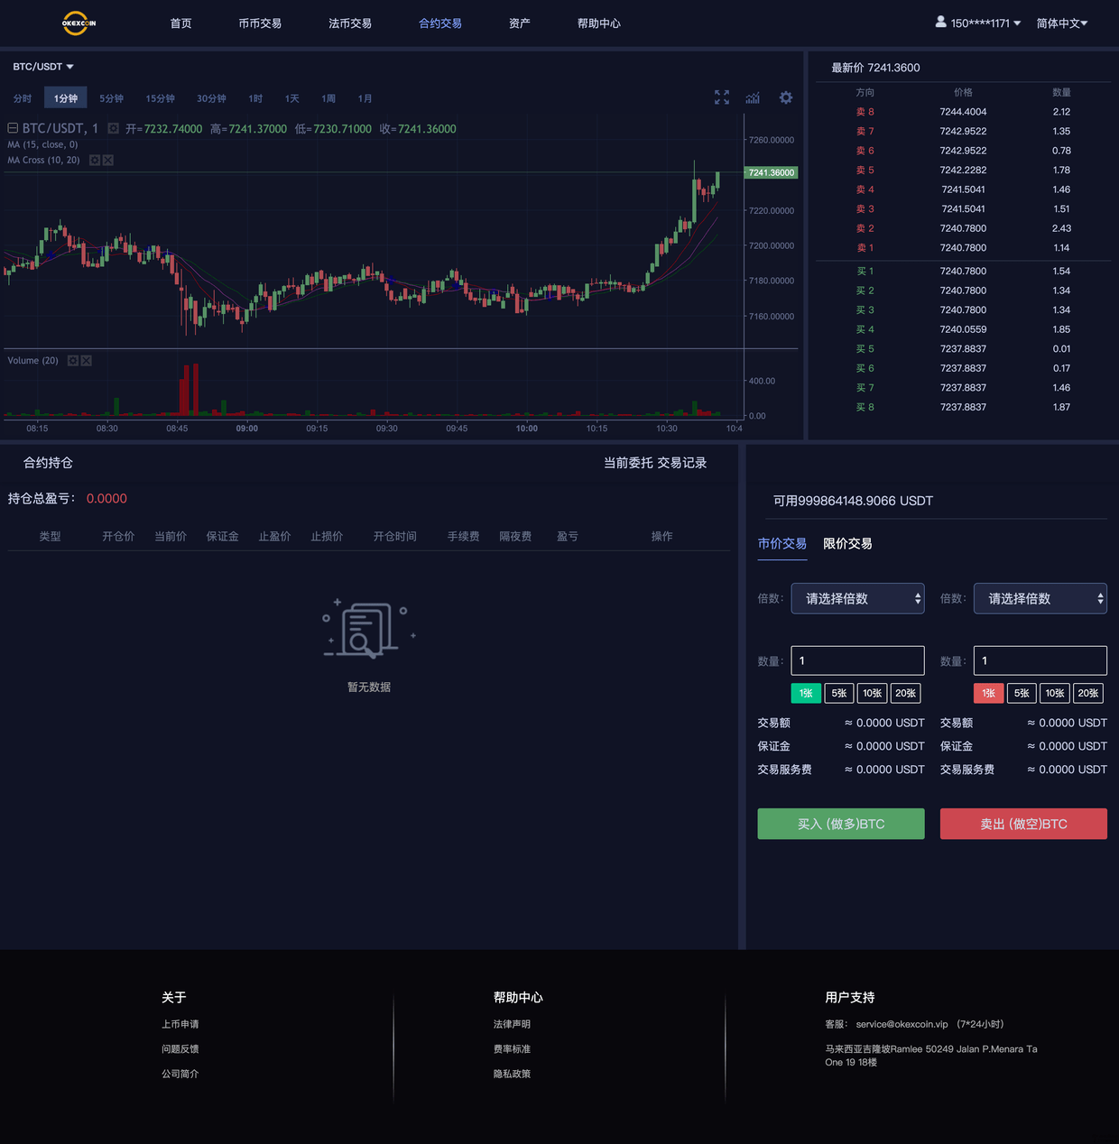Select green 1张 buy quantity
The image size is (1119, 1144).
click(806, 693)
